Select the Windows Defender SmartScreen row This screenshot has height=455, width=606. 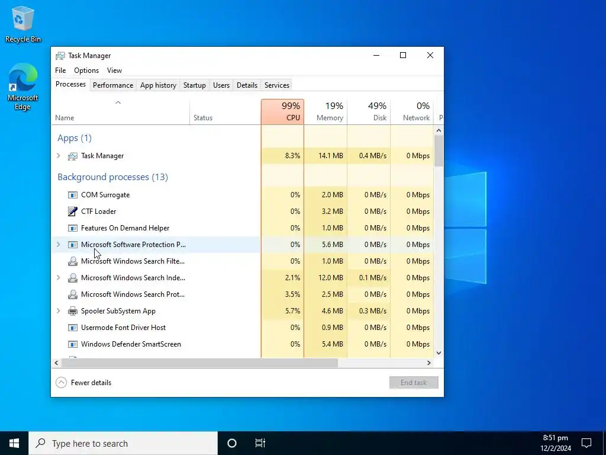(242, 344)
